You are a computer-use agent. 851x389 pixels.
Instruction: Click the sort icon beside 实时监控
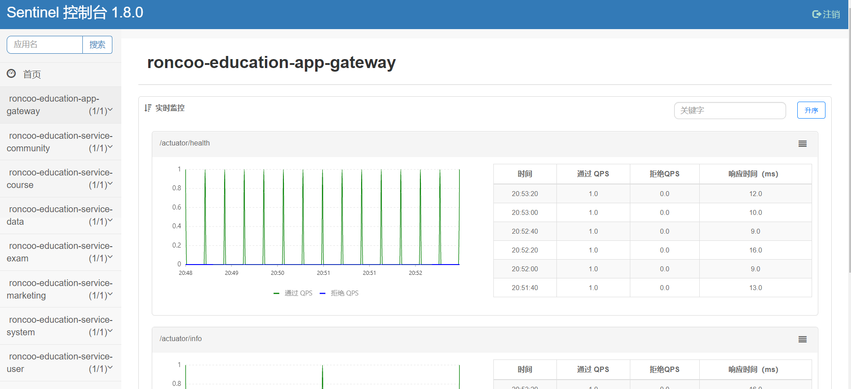coord(148,108)
